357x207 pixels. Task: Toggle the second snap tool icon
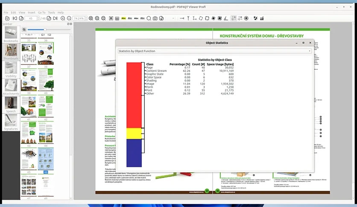click(x=240, y=18)
